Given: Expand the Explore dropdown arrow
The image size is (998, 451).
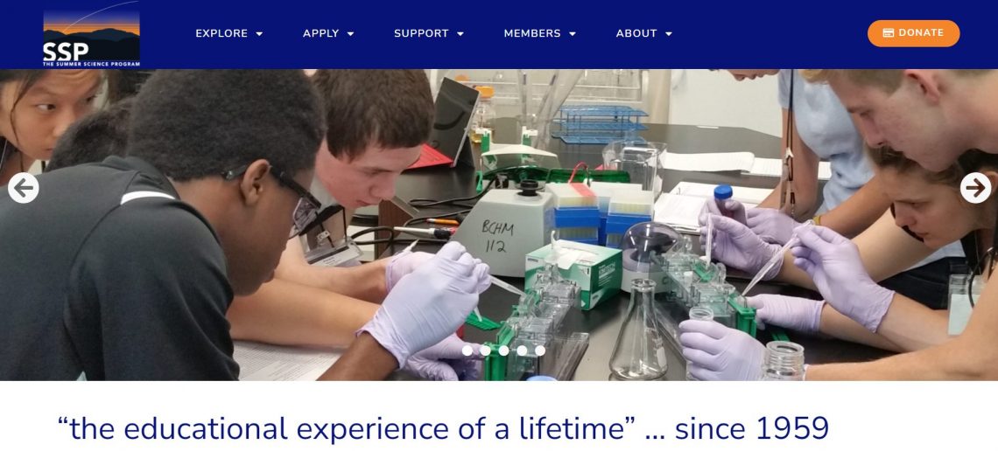Looking at the screenshot, I should [259, 34].
